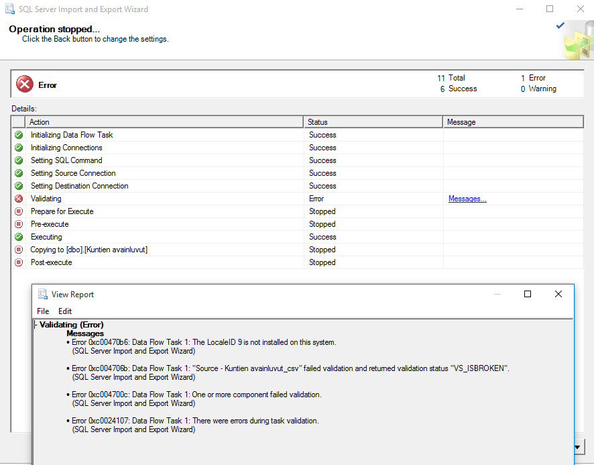Collapse the Validating (Error) node

(x=36, y=324)
